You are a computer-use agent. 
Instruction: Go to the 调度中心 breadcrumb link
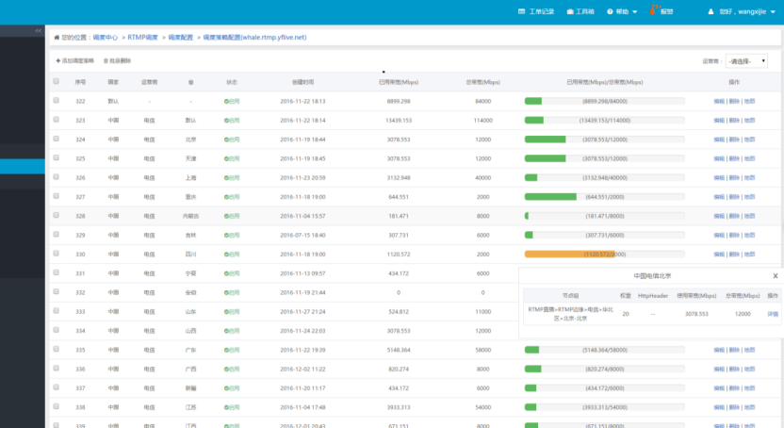click(x=105, y=38)
